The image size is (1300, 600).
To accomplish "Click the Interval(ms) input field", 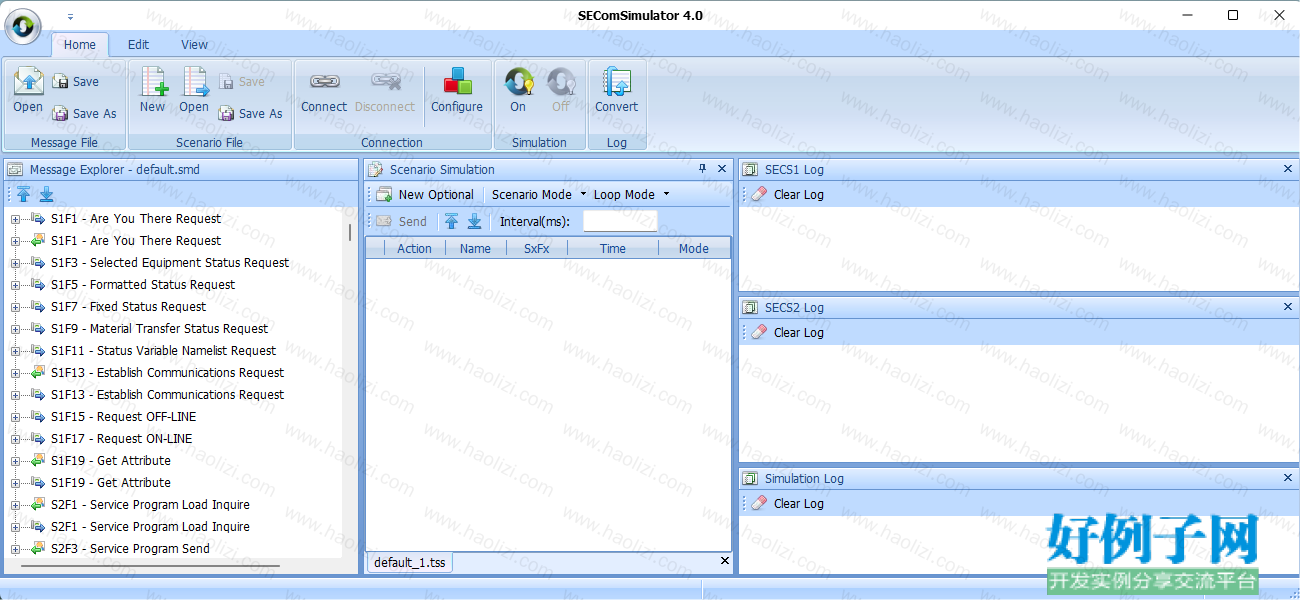I will (x=620, y=221).
